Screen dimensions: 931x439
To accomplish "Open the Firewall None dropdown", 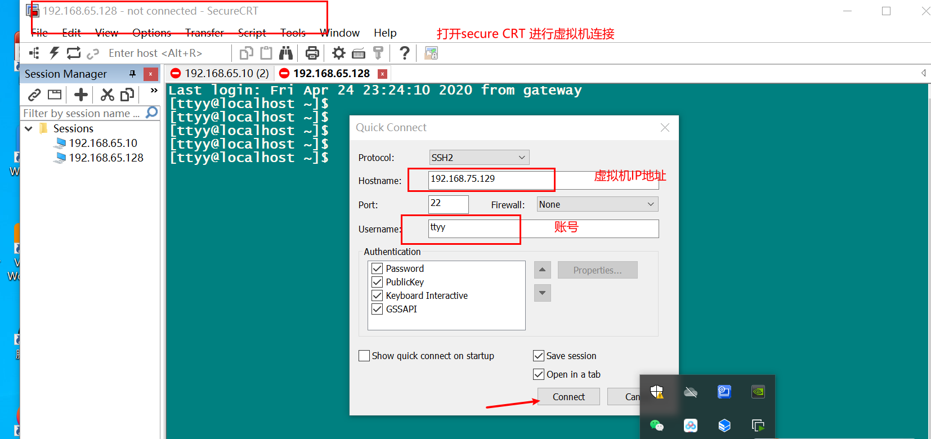I will click(x=597, y=204).
